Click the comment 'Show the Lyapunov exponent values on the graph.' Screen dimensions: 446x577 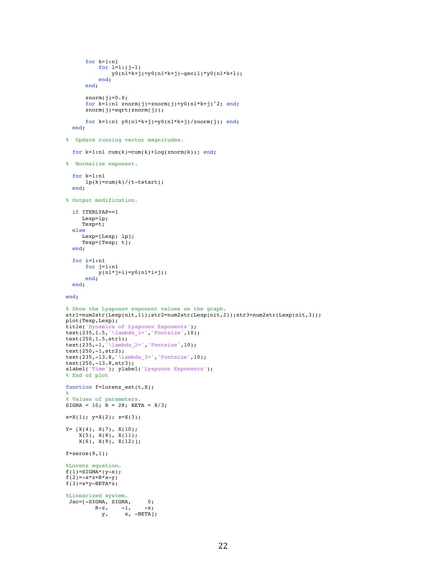click(149, 309)
